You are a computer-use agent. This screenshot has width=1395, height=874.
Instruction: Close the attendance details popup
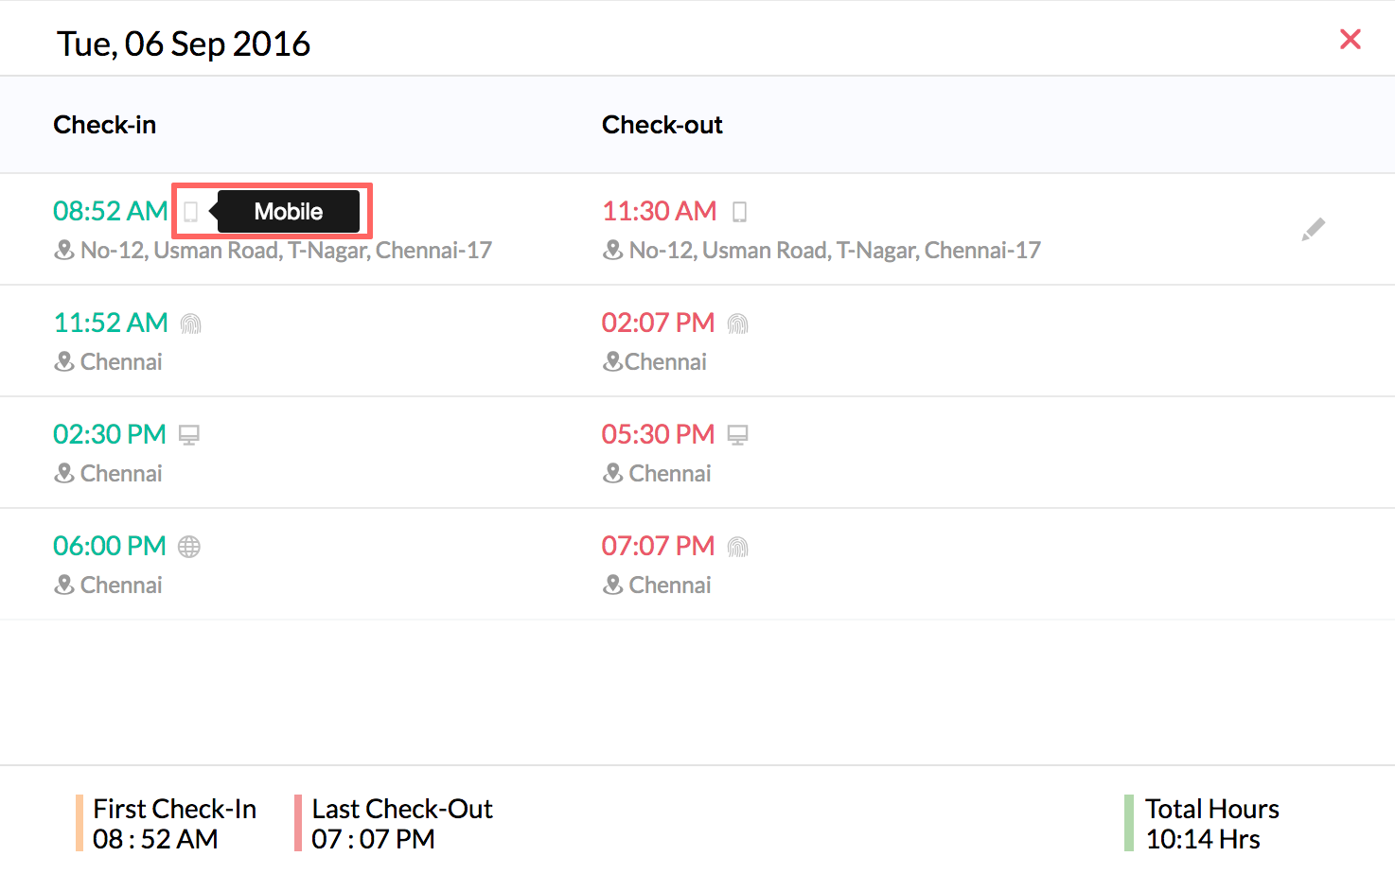tap(1350, 40)
